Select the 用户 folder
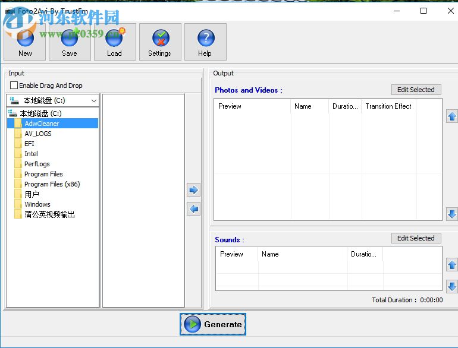458x348 pixels. 32,194
